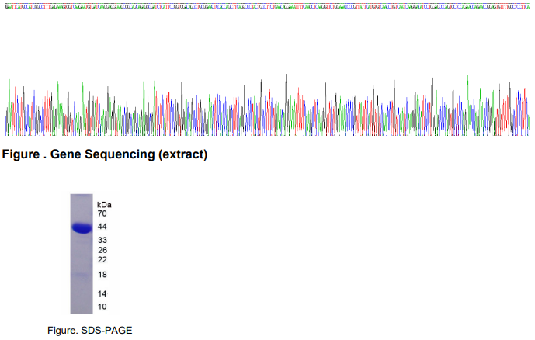This screenshot has width=535, height=340.
Task: Click the 18 kDa marker label
Action: (102, 275)
